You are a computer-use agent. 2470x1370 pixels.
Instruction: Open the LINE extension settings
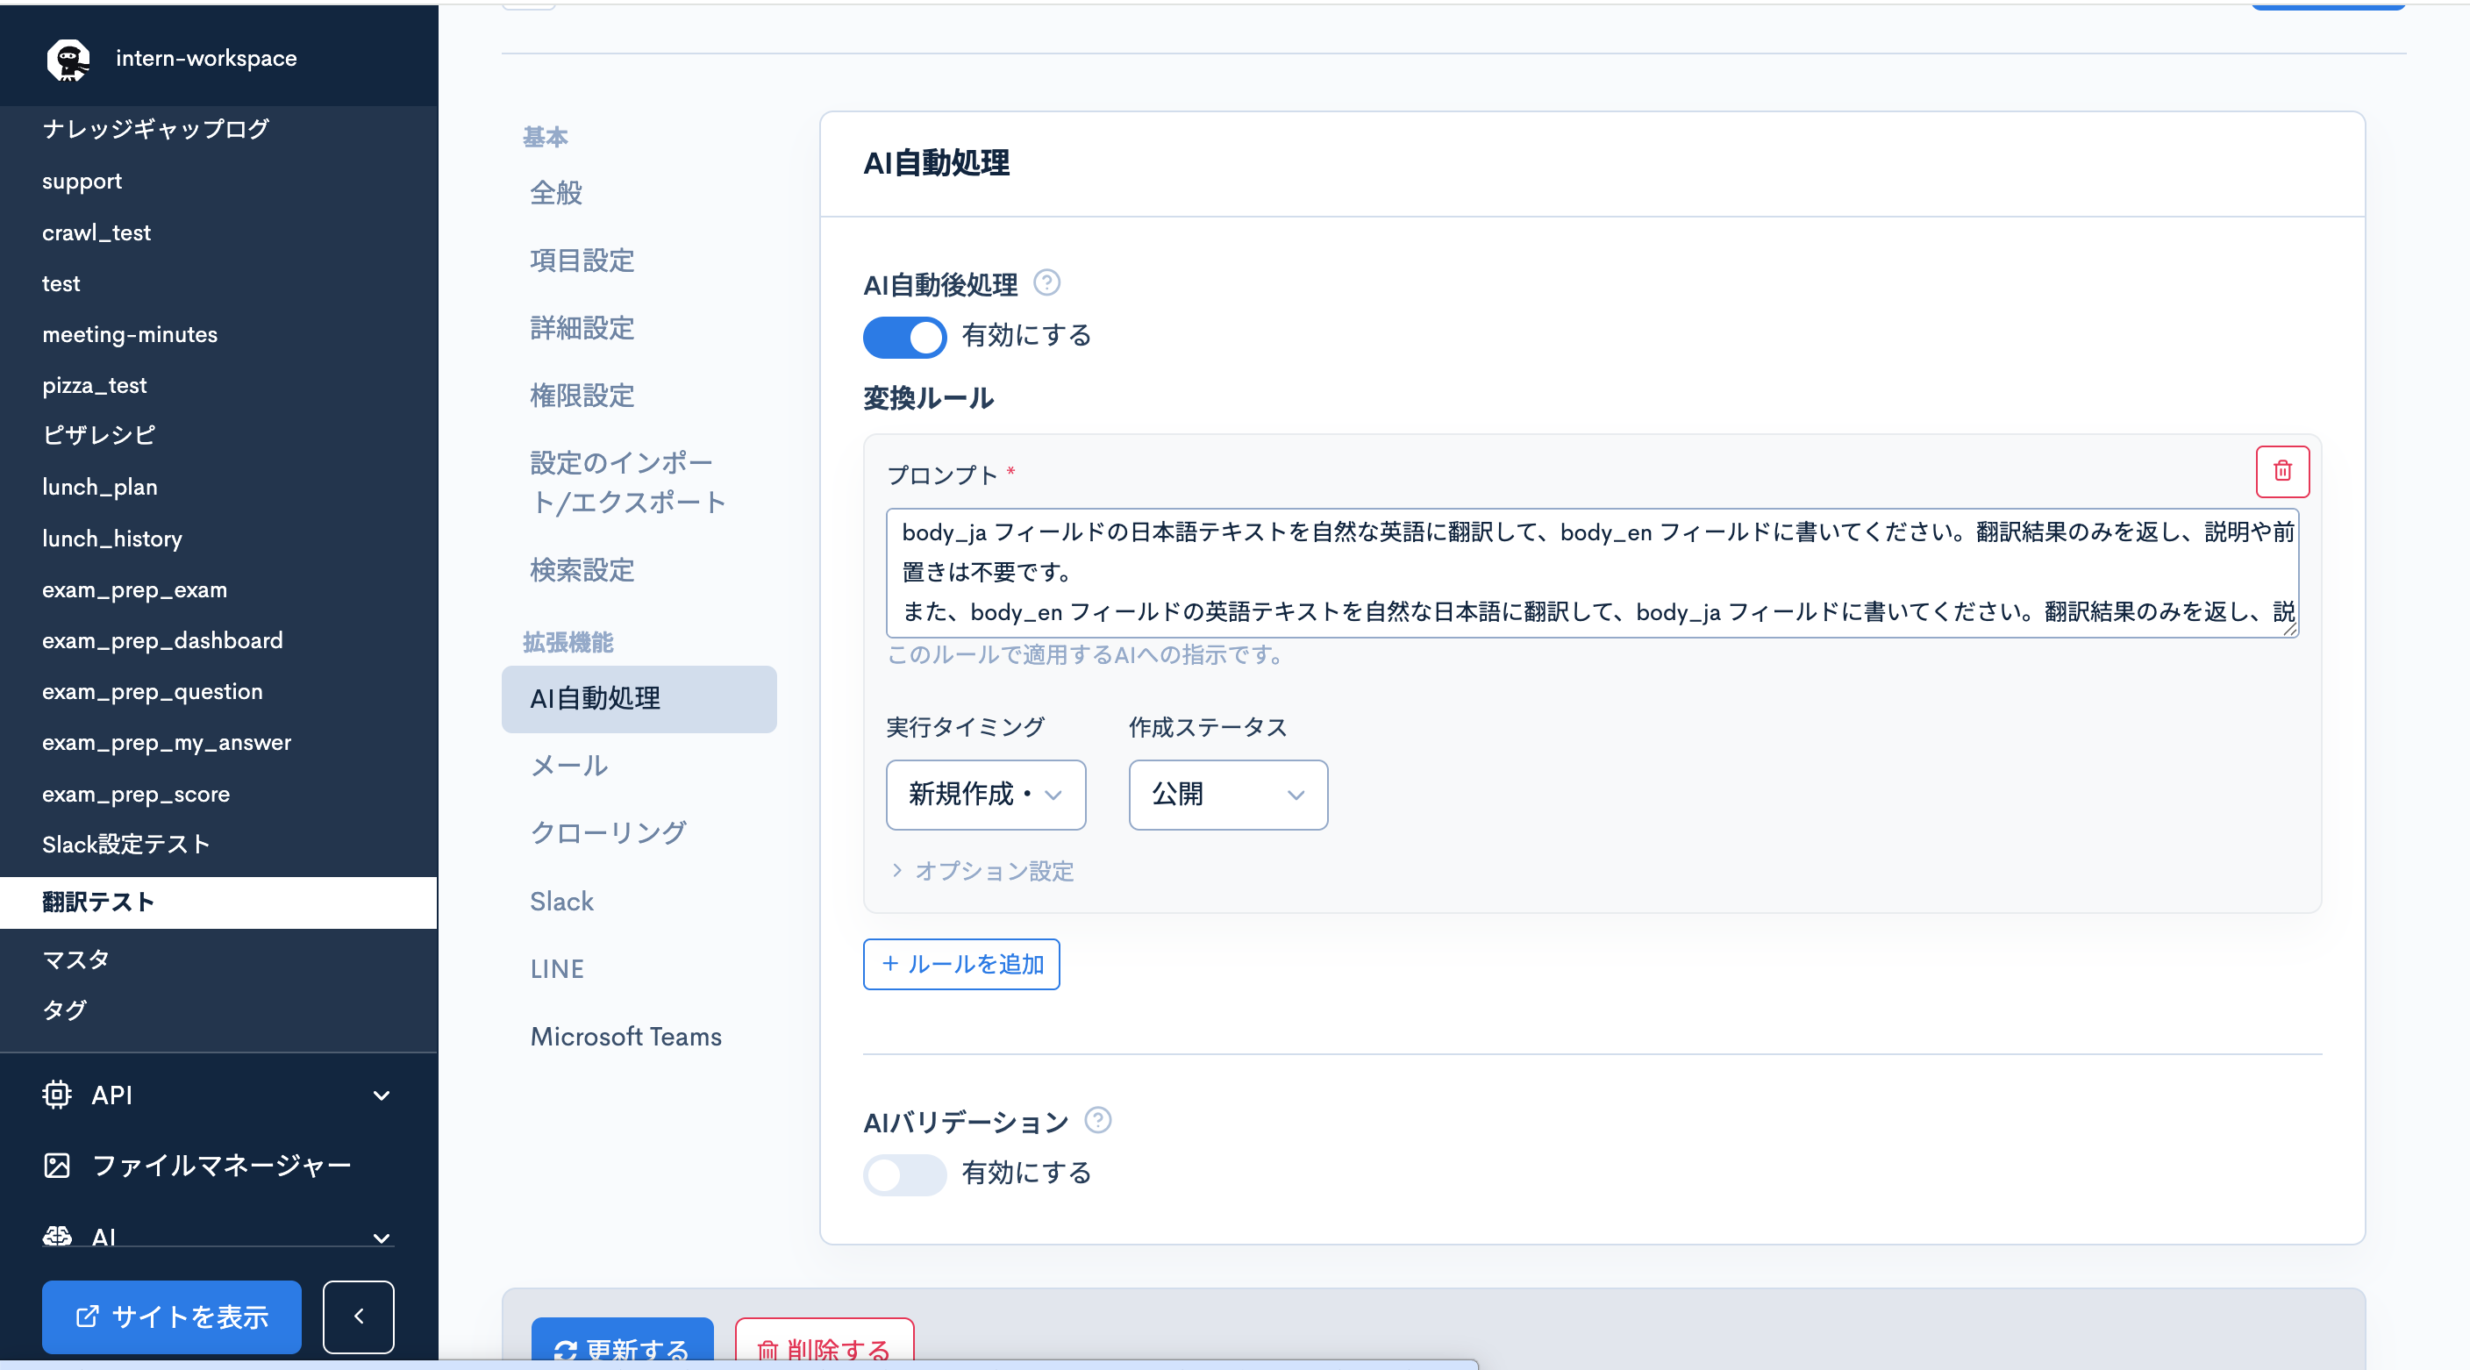[557, 969]
